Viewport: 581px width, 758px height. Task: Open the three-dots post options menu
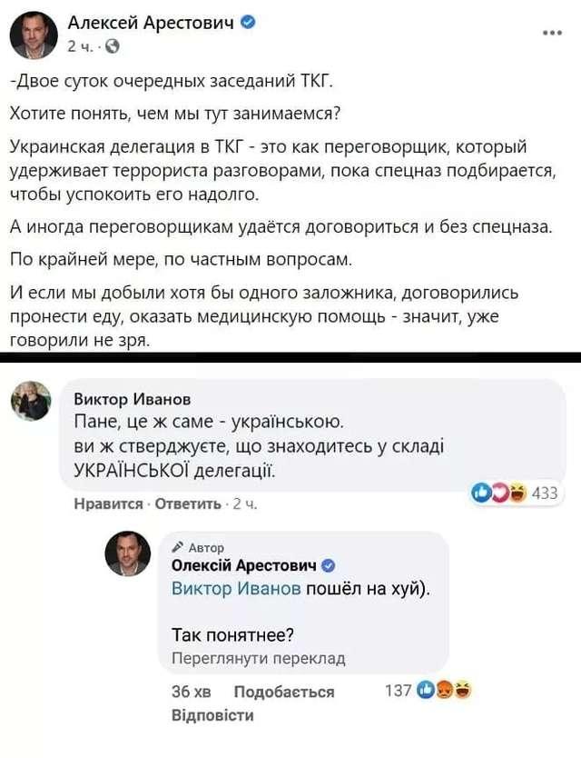551,32
